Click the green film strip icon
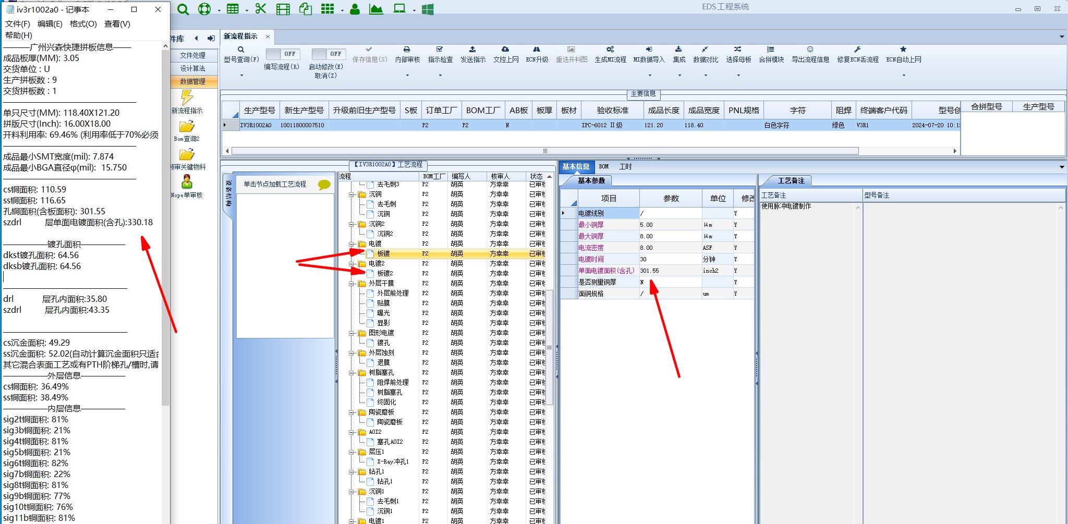This screenshot has height=524, width=1068. coord(283,9)
